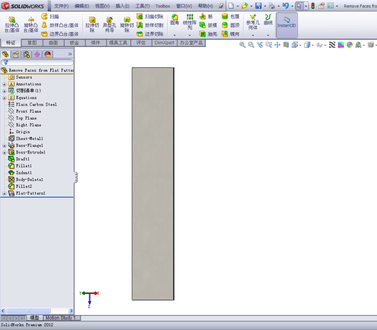This screenshot has width=377, height=330.
Task: Open the Curves (曲线) tool
Action: pos(268,20)
